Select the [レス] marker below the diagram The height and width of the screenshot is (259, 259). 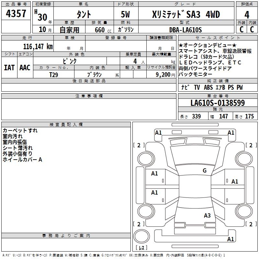(x=141, y=248)
